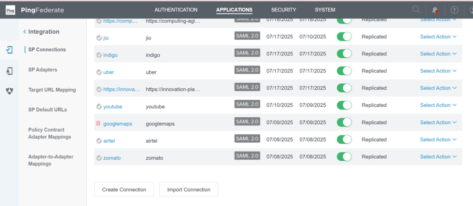The image size is (473, 206).
Task: Click the check icon beside https://innova… link
Action: (x=99, y=89)
